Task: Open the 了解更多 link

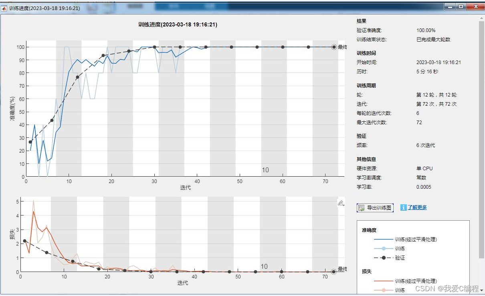Action: [417, 207]
